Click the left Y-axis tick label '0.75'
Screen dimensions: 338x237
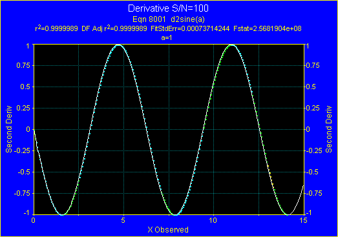[x=23, y=65]
